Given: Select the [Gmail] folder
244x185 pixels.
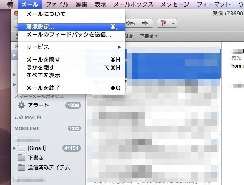Looking at the screenshot, I should pos(48,148).
